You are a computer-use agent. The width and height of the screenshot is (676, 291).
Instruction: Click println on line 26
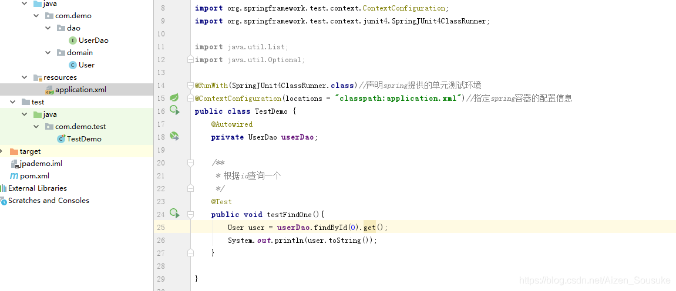290,240
